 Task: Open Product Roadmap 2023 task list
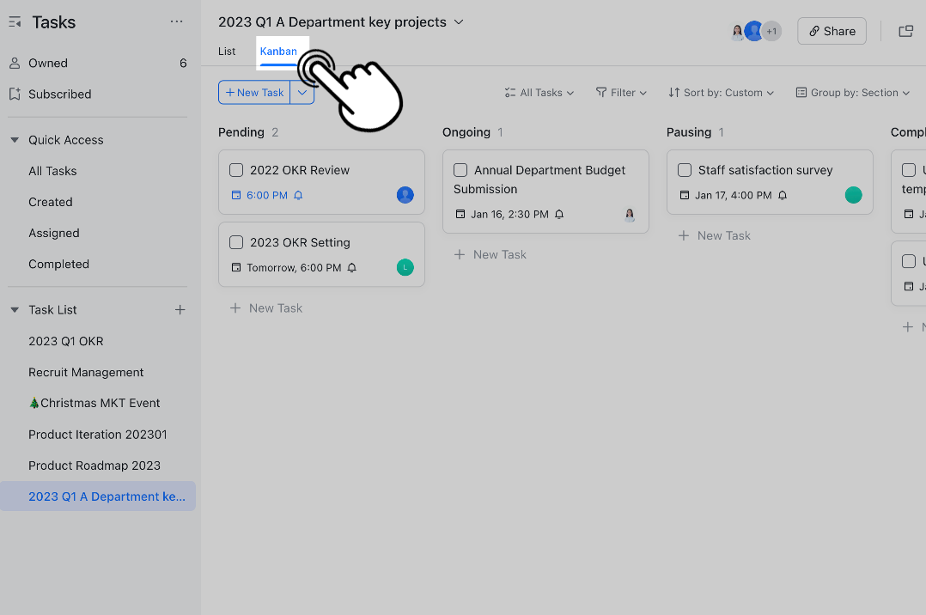94,466
